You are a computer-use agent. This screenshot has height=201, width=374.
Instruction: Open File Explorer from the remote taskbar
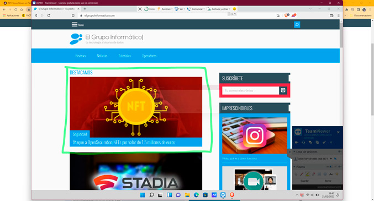pos(187,195)
